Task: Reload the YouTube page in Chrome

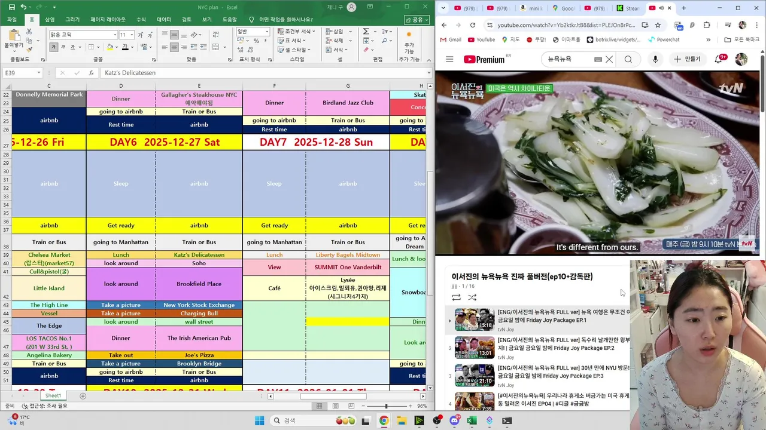Action: pyautogui.click(x=473, y=25)
